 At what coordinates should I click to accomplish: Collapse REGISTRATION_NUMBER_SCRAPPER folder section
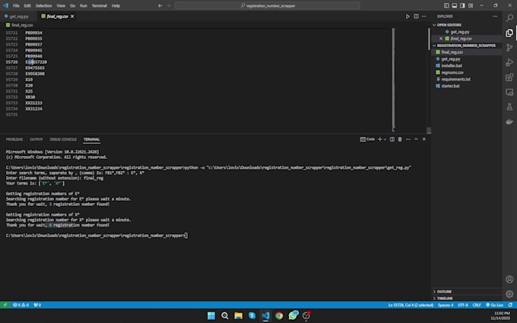click(x=467, y=46)
